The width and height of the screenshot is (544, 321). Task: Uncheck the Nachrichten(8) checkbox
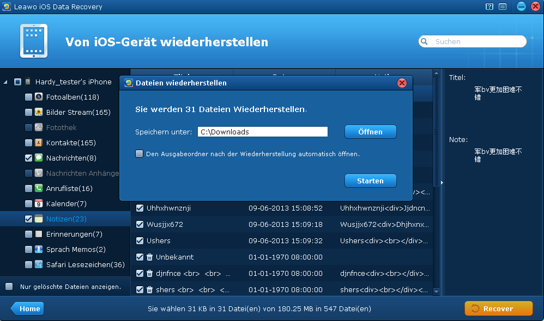(29, 158)
